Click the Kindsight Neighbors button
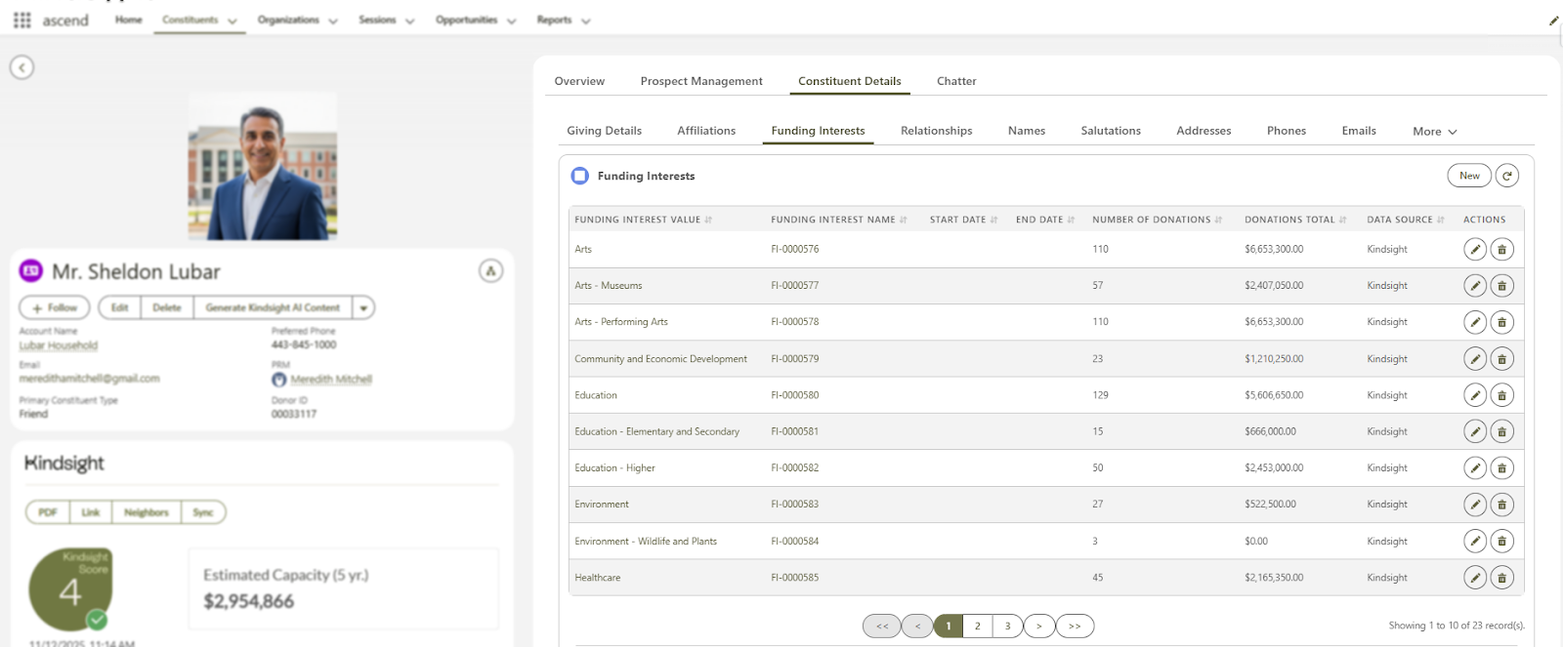 [147, 512]
